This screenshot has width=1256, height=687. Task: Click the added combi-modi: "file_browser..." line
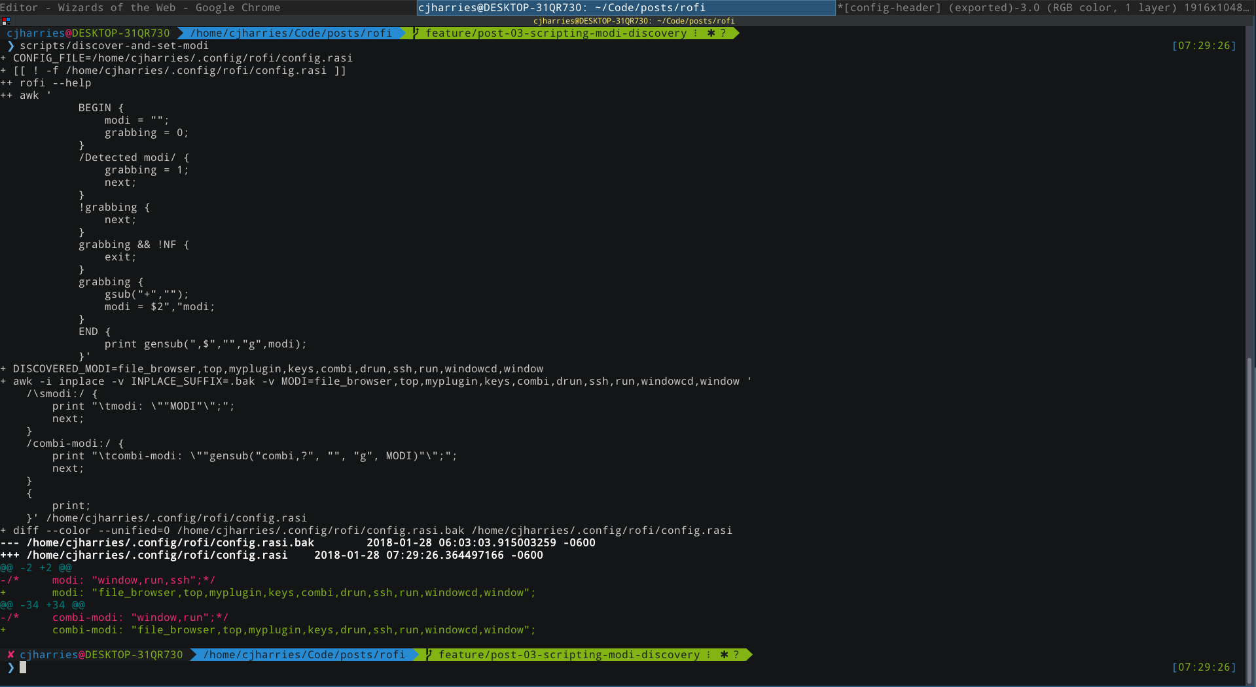coord(268,630)
